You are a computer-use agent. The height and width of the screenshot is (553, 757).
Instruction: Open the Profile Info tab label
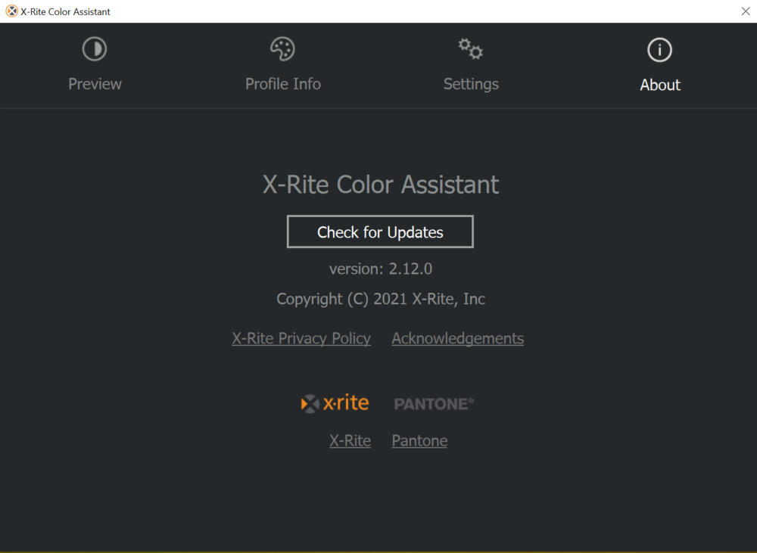[x=282, y=84]
